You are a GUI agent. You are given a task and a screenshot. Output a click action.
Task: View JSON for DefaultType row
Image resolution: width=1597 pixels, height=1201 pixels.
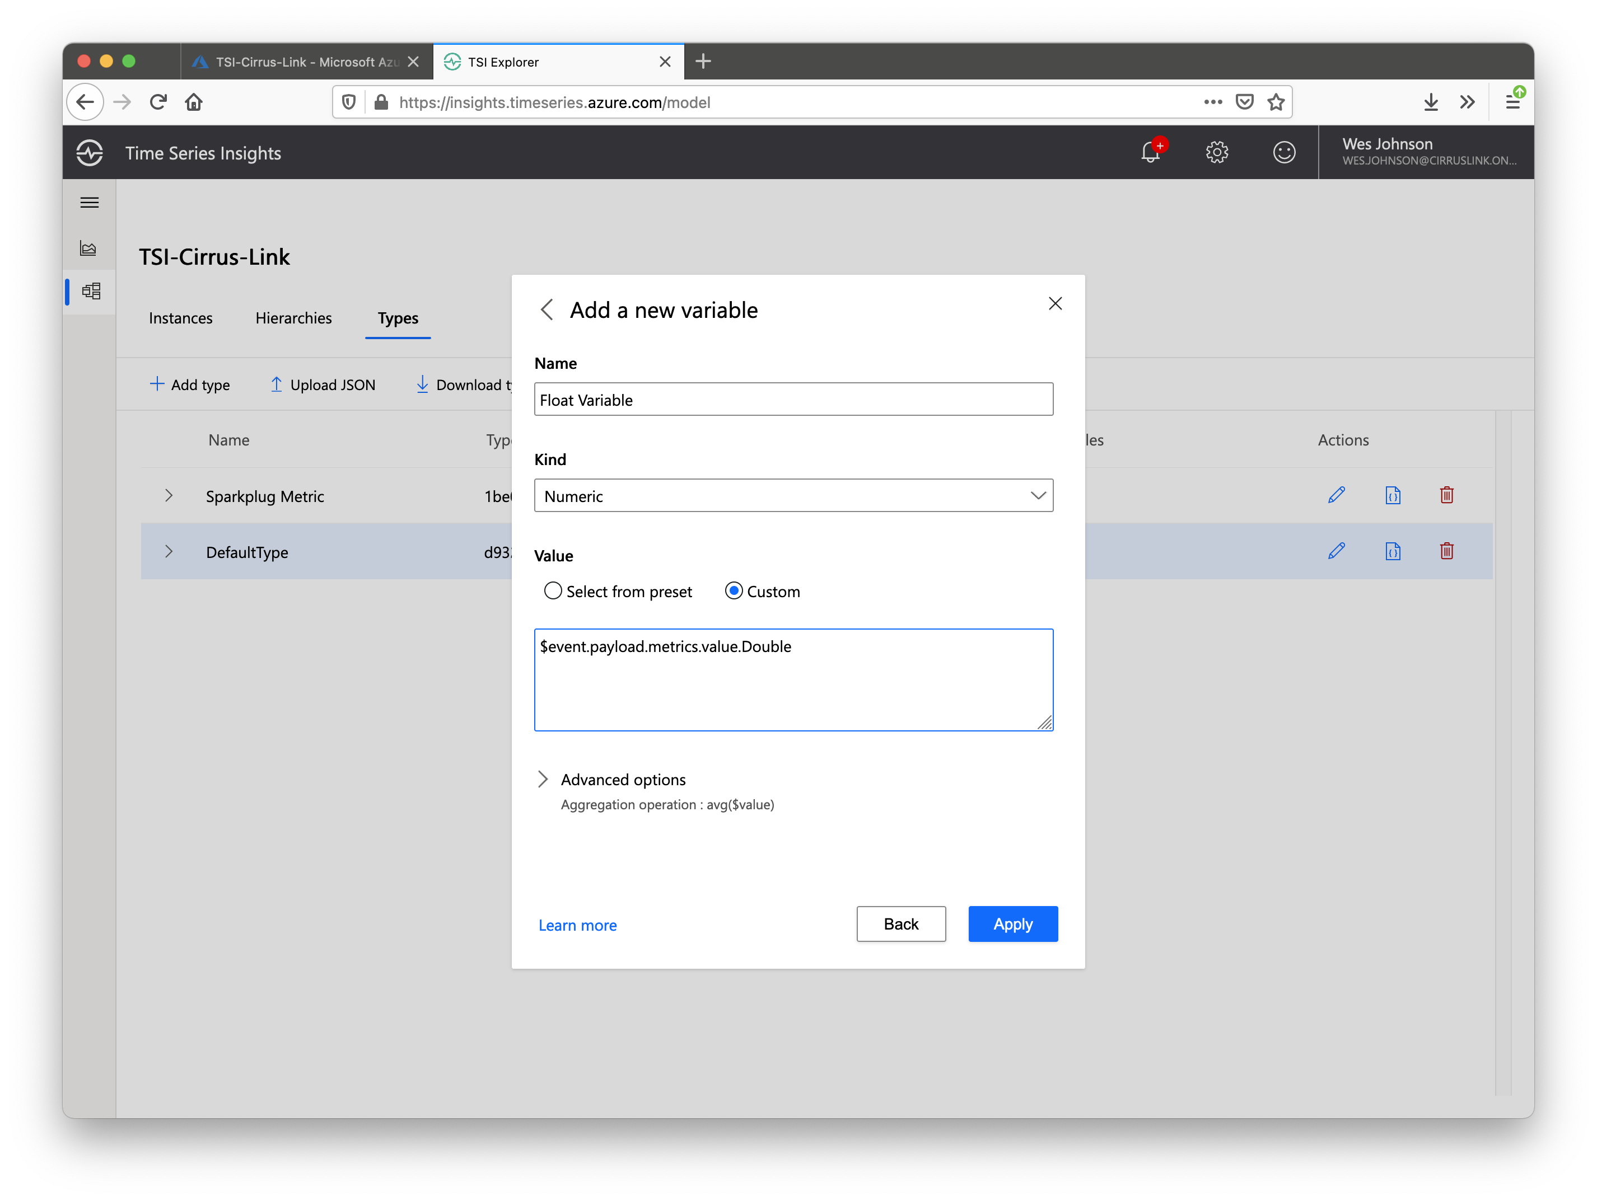1392,551
